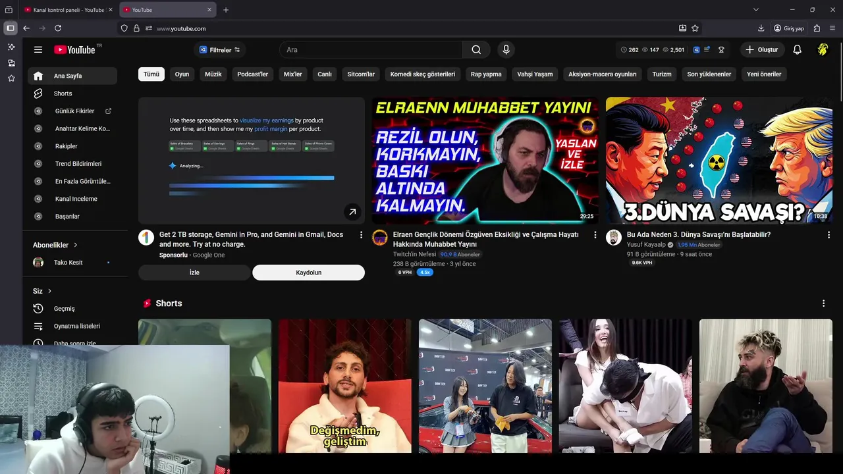Open the 'Değişmedim, geliştim' short
This screenshot has width=843, height=474.
(344, 386)
